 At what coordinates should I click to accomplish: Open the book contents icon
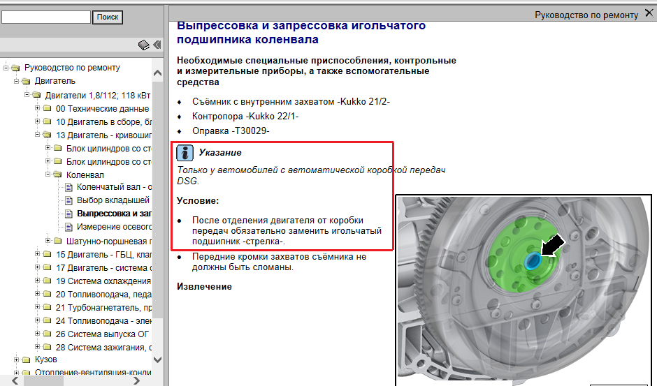pos(144,45)
